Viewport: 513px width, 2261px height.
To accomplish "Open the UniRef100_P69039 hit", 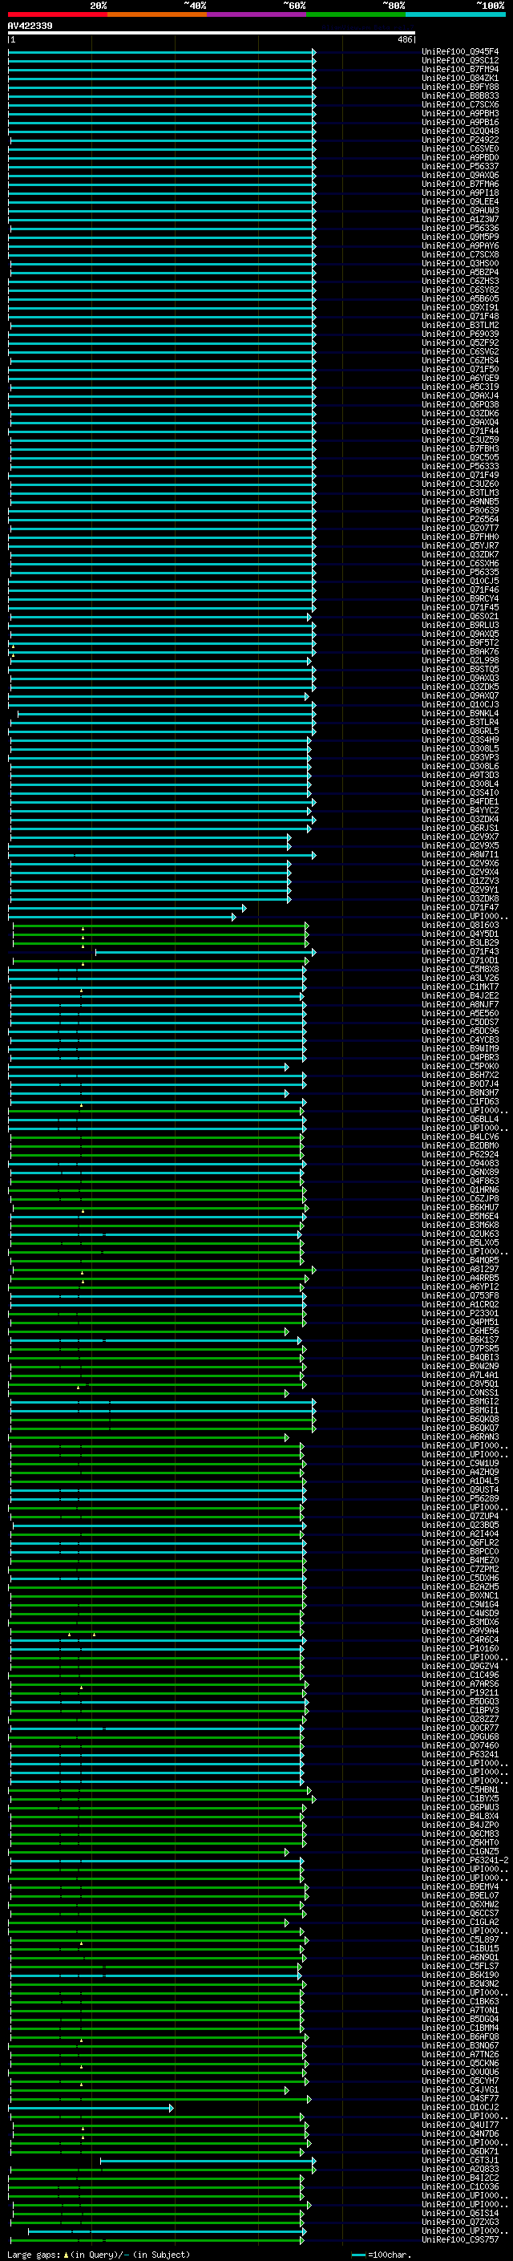I will 460,334.
